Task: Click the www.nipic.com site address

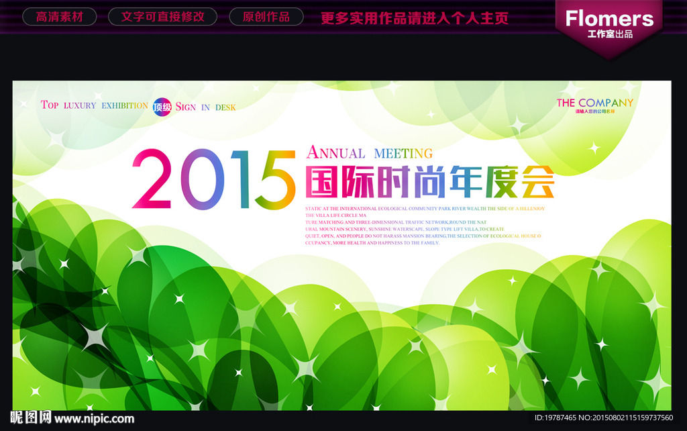Action: coord(94,419)
